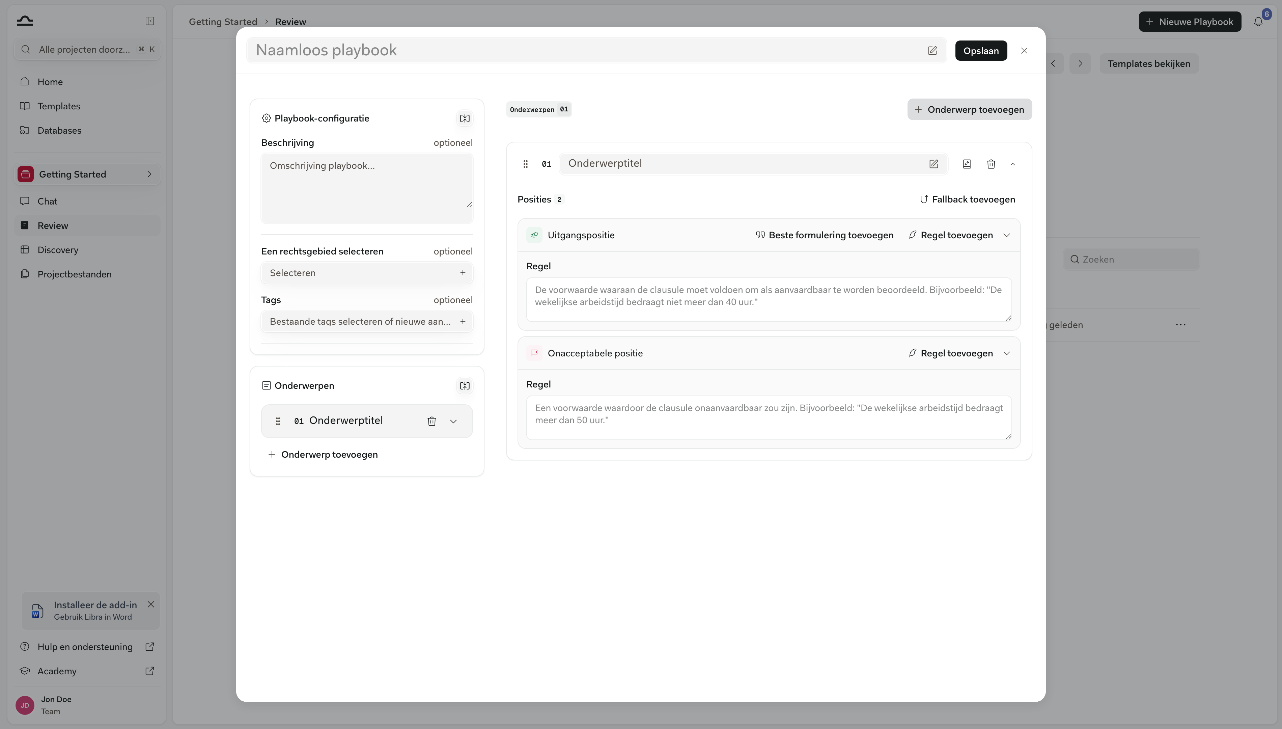
Task: Go to next page arrow behind modal
Action: point(1080,63)
